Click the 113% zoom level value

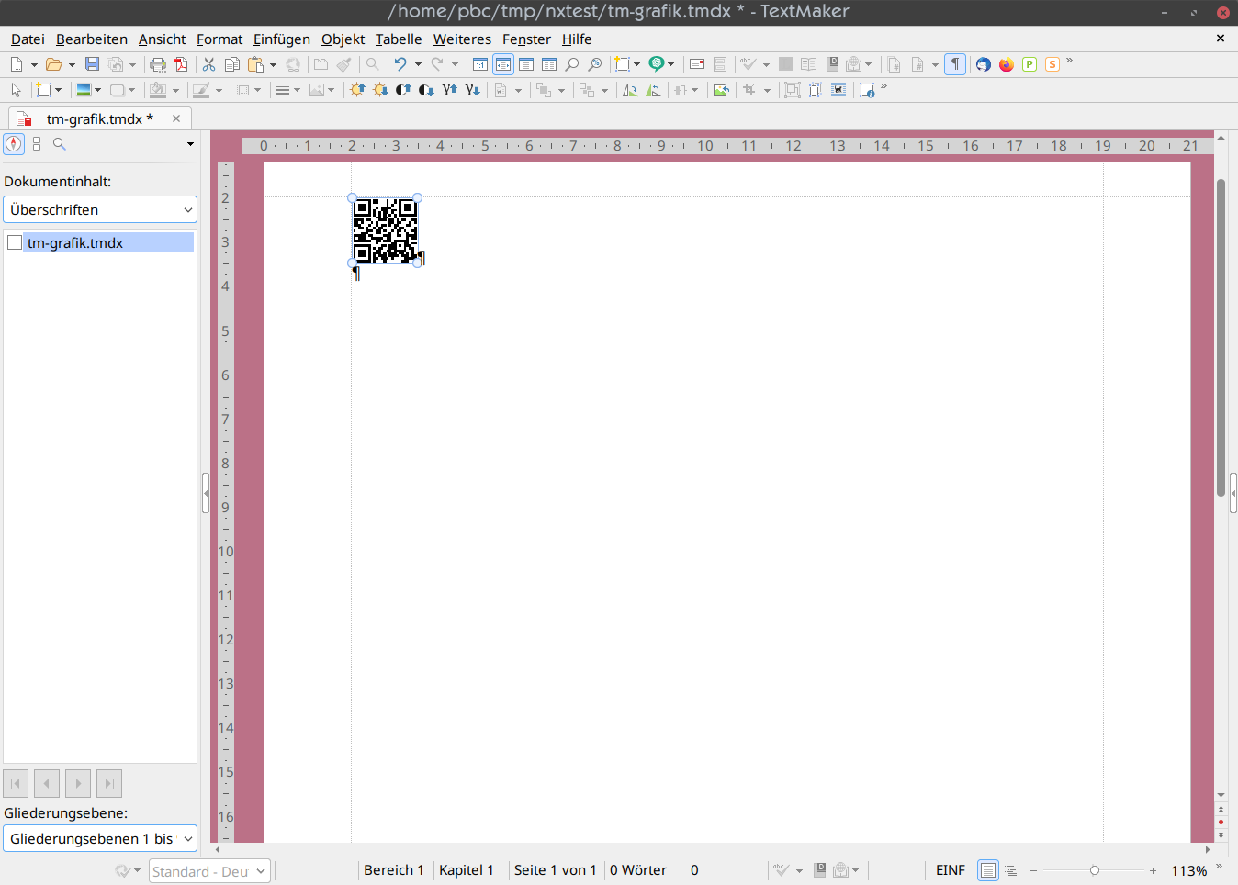pos(1188,870)
